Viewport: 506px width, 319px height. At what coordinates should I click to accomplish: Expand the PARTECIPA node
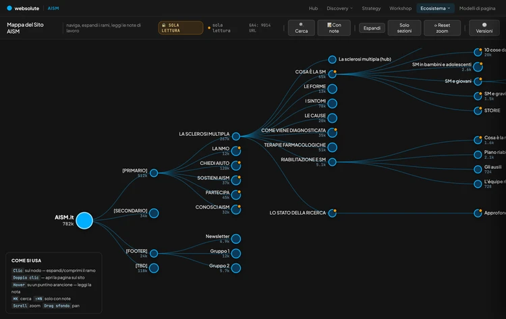236,194
